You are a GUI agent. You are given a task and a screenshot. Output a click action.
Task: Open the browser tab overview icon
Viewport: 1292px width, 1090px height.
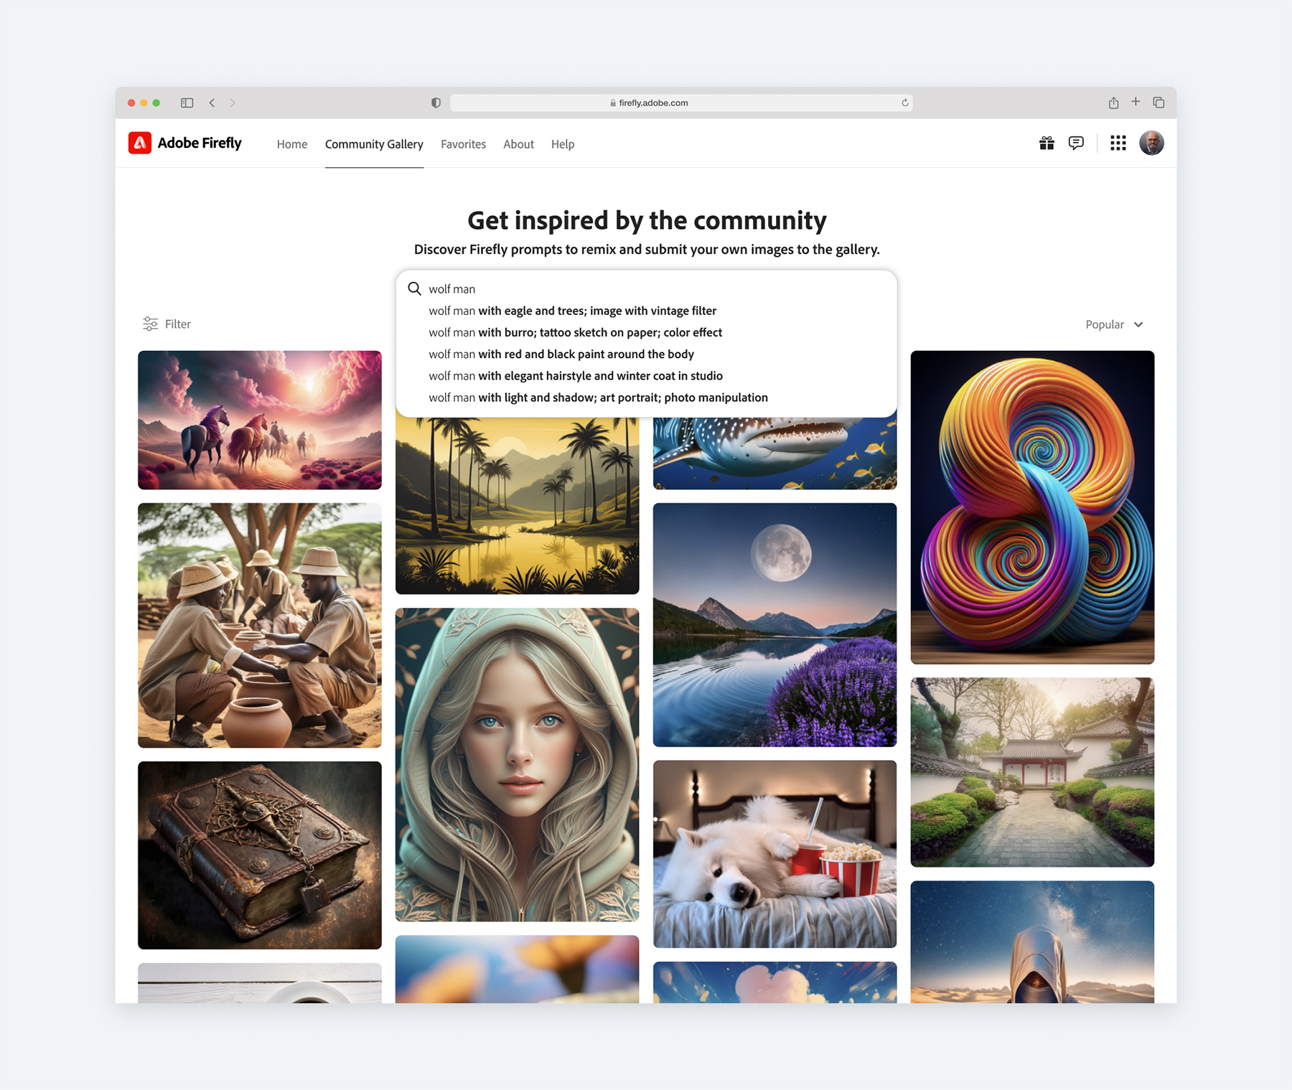click(1158, 103)
